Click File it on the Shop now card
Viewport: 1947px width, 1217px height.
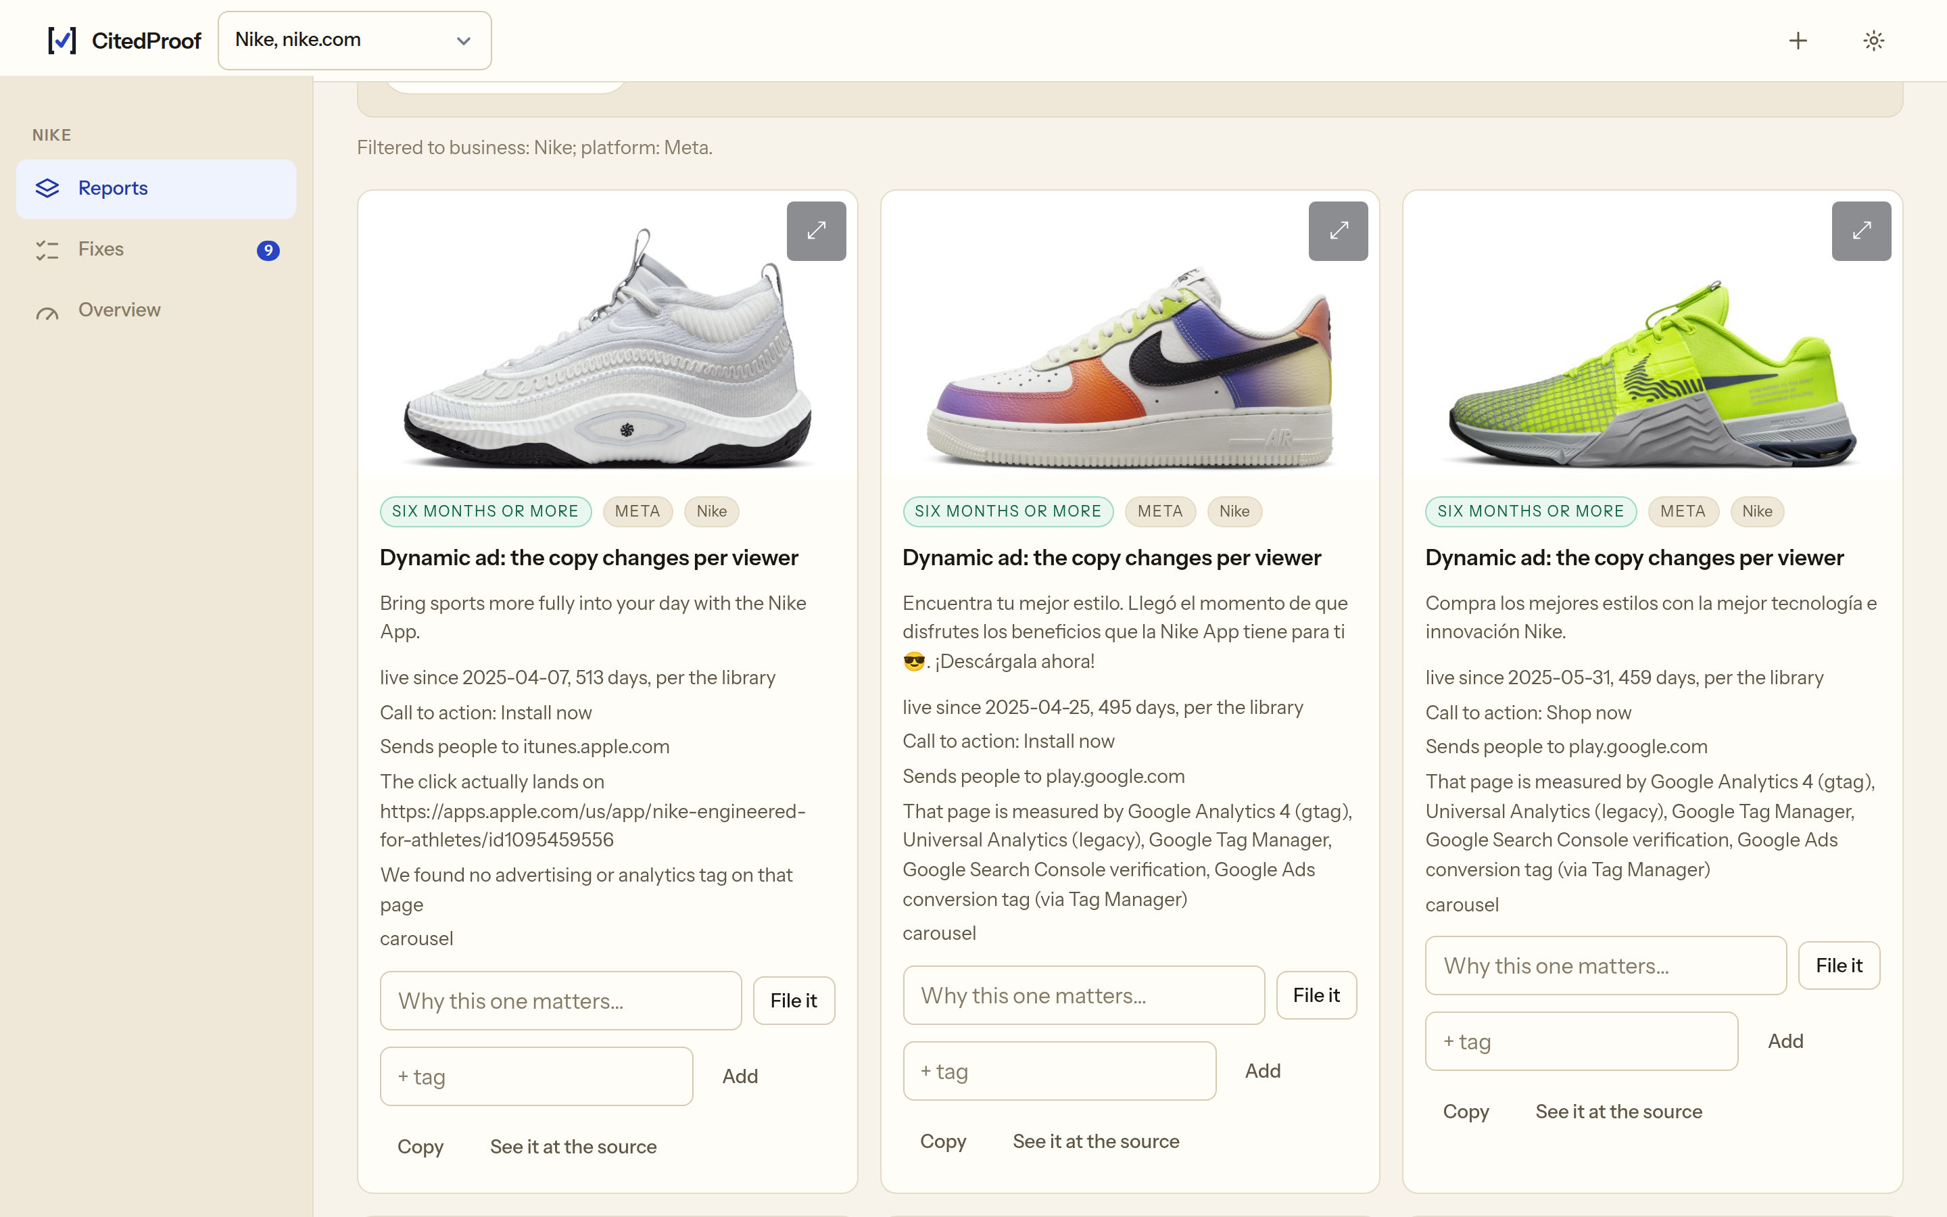pos(1840,965)
